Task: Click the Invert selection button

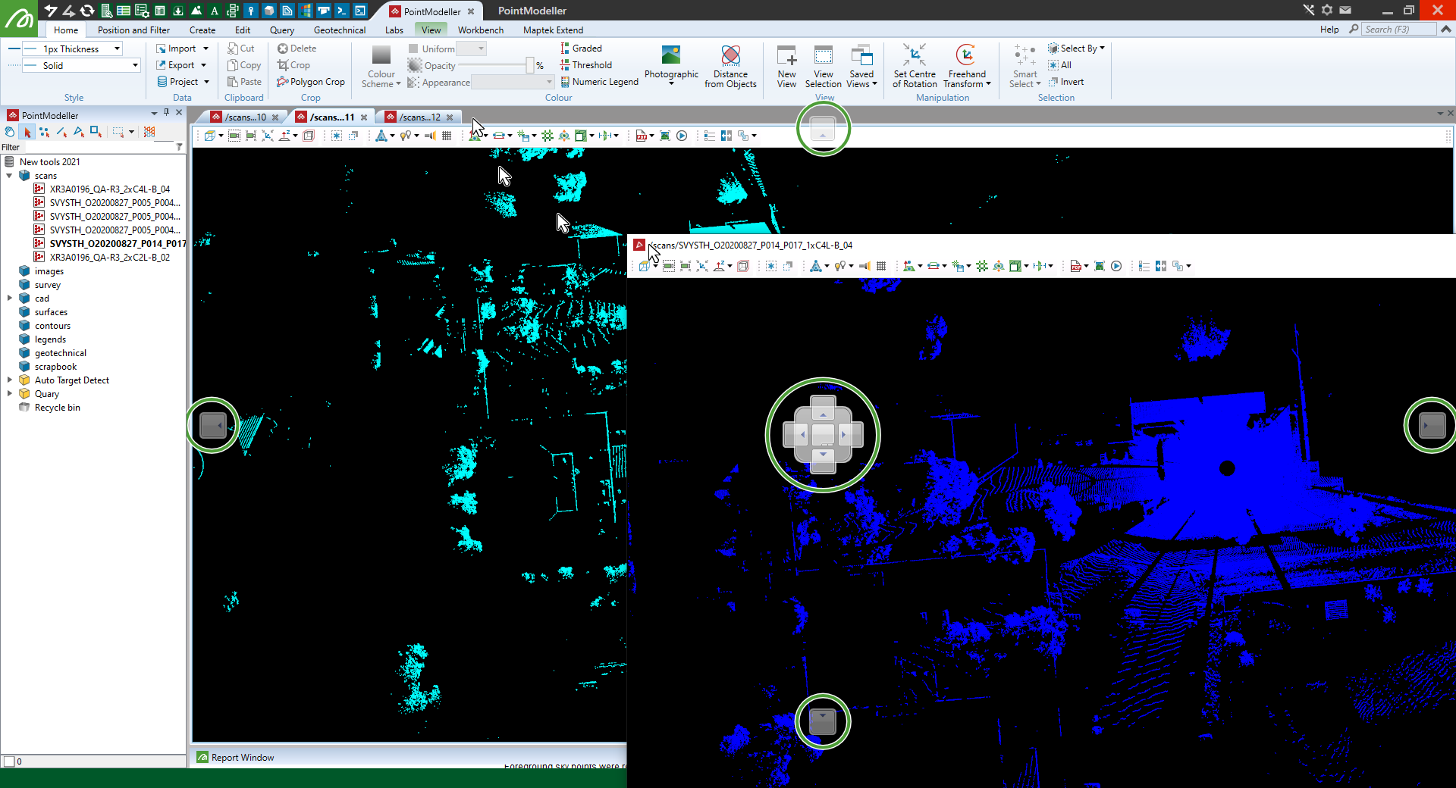Action: point(1065,82)
